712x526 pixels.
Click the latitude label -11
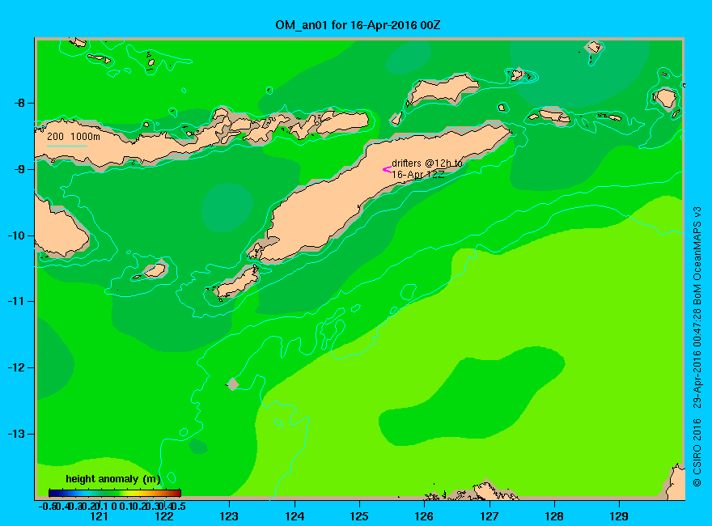click(16, 301)
